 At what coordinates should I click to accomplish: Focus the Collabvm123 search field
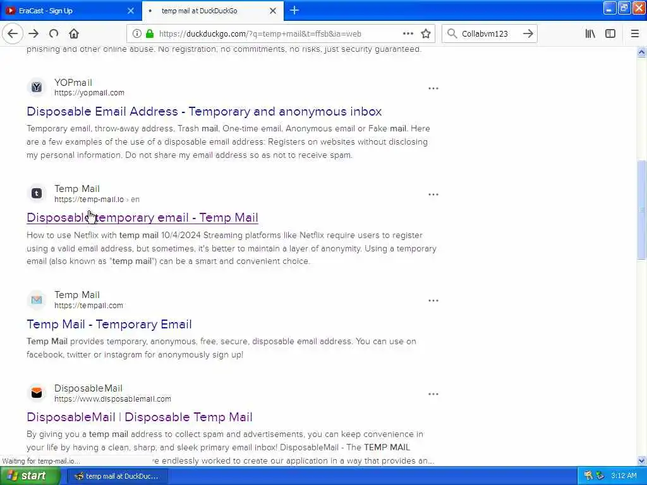pos(489,34)
